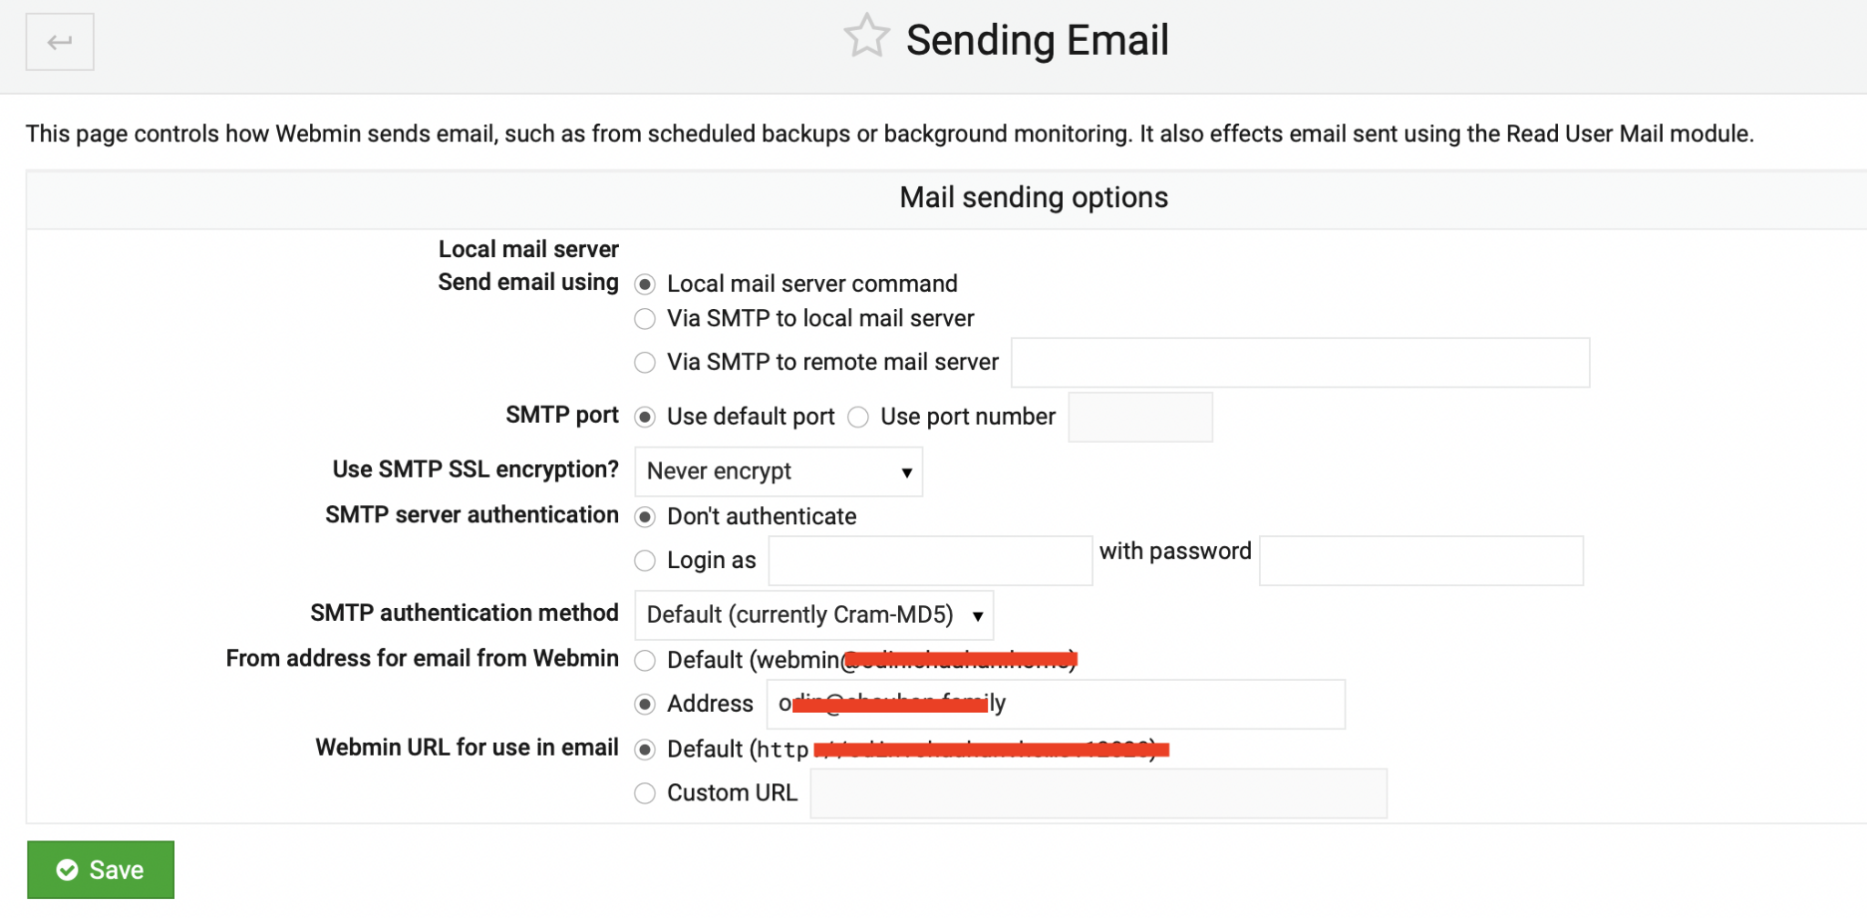The width and height of the screenshot is (1867, 918).
Task: Expand the SMTP authentication method dropdown
Action: click(813, 615)
